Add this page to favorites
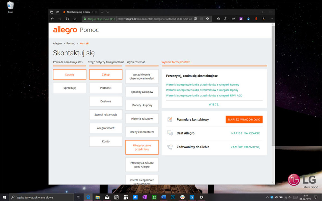Screen dimensions: 322x201 [207, 19]
